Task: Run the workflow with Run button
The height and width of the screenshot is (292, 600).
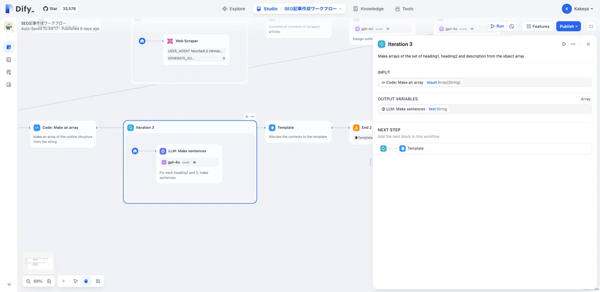Action: [x=497, y=26]
